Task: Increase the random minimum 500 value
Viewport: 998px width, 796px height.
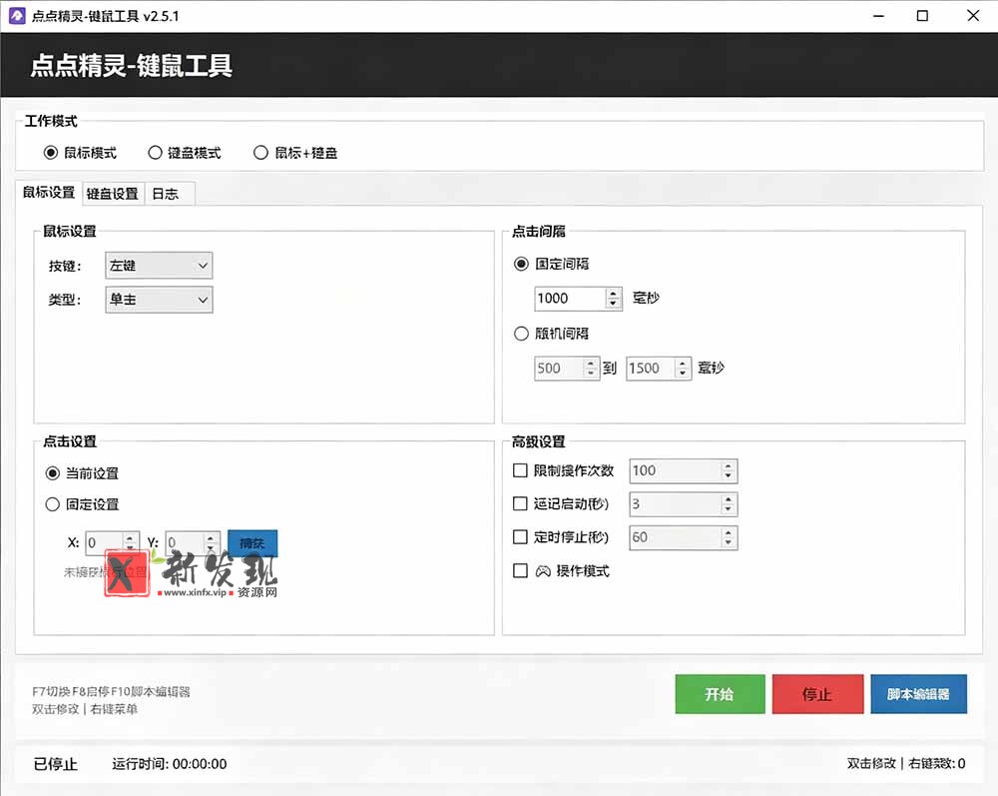Action: [x=591, y=363]
